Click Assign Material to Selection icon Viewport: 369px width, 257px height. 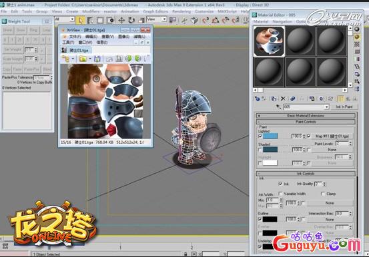274,99
